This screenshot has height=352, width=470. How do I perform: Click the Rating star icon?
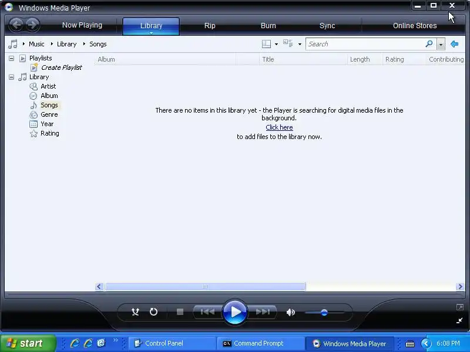click(x=33, y=134)
